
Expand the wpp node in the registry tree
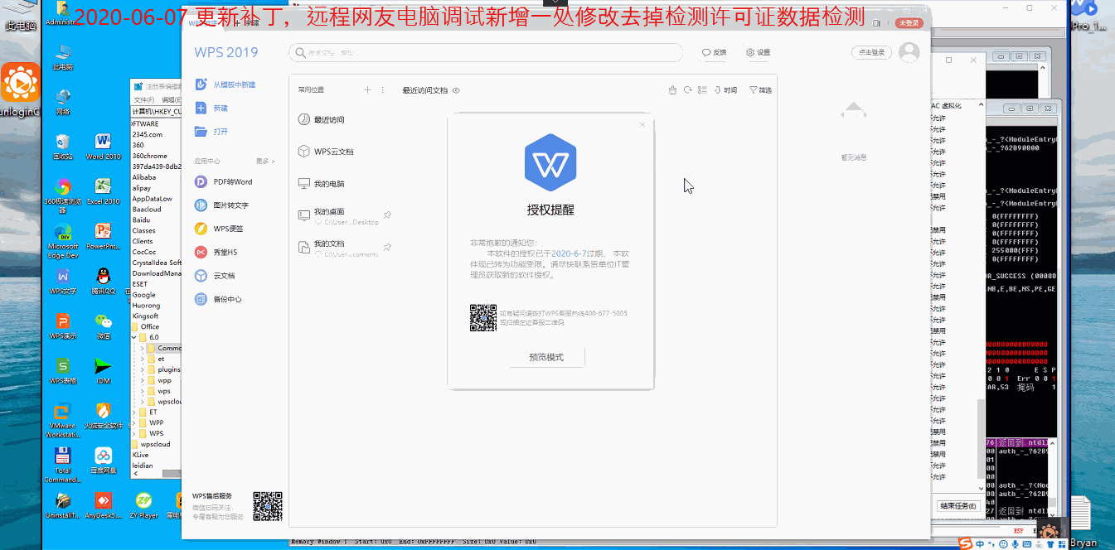(142, 380)
